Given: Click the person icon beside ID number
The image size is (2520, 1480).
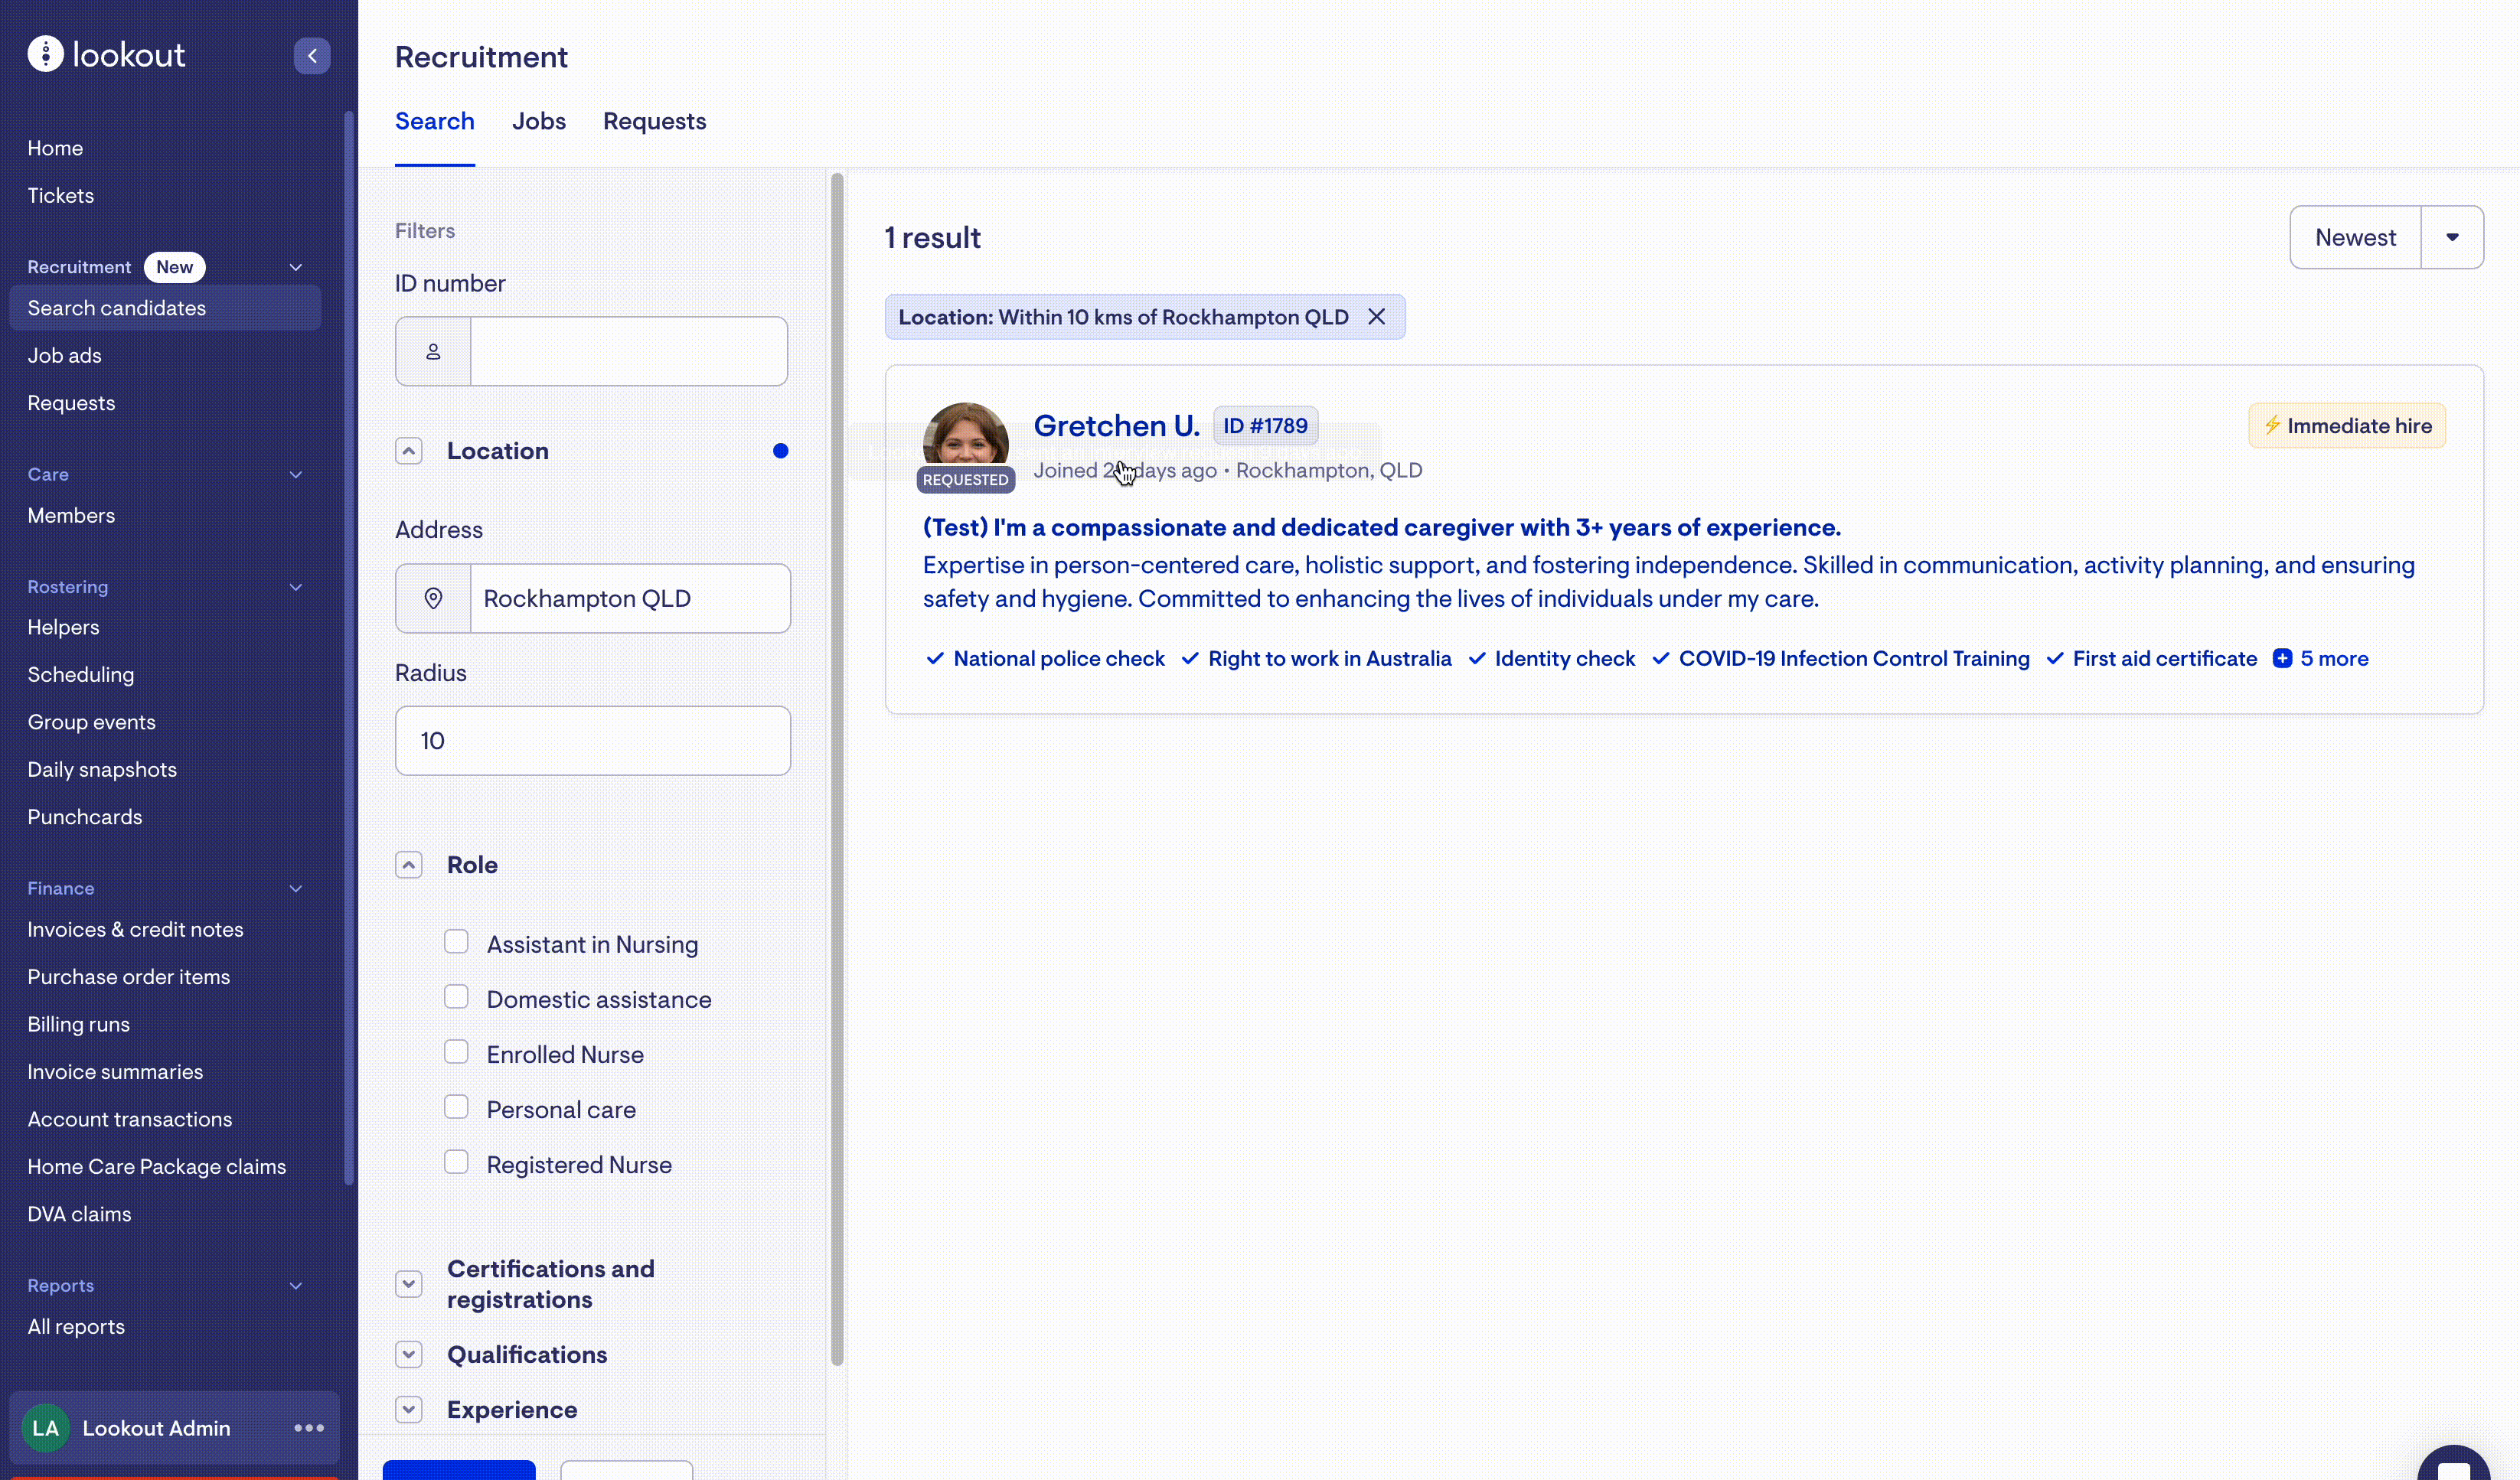Looking at the screenshot, I should point(433,351).
